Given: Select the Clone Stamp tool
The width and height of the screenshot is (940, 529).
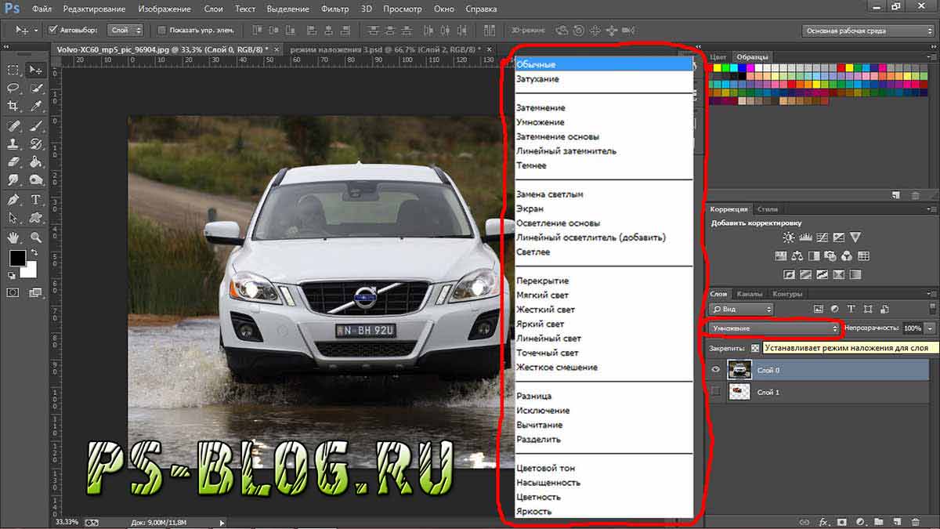Looking at the screenshot, I should [x=13, y=144].
